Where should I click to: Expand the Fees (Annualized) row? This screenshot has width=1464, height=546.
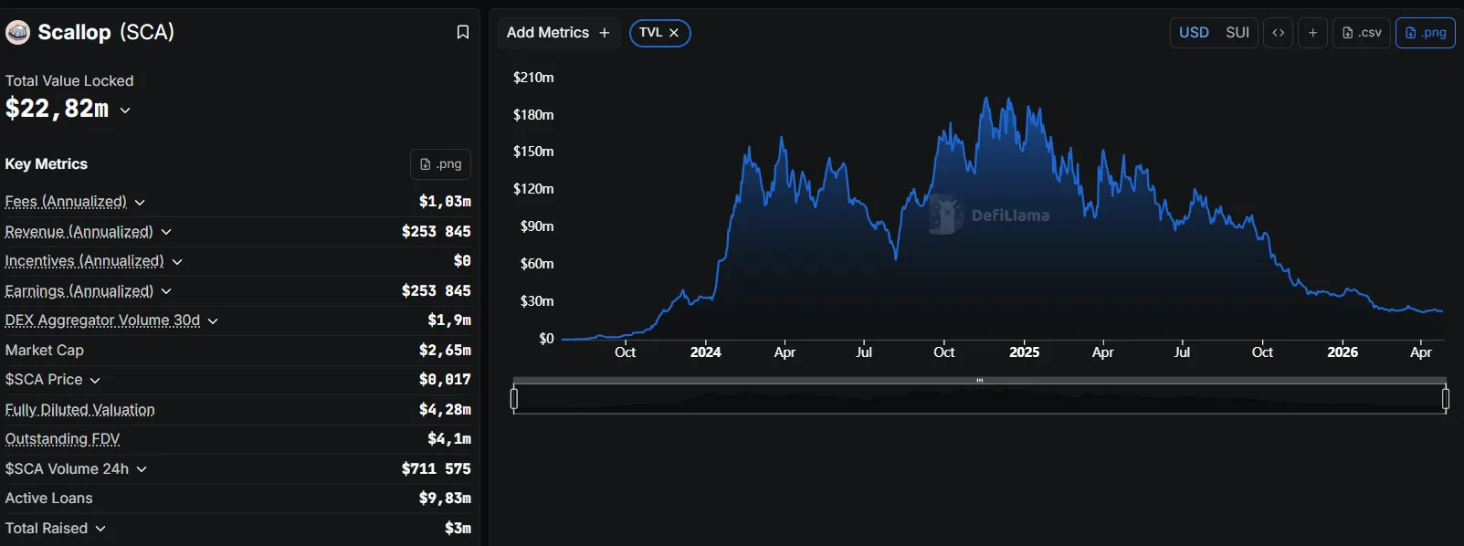click(x=140, y=202)
